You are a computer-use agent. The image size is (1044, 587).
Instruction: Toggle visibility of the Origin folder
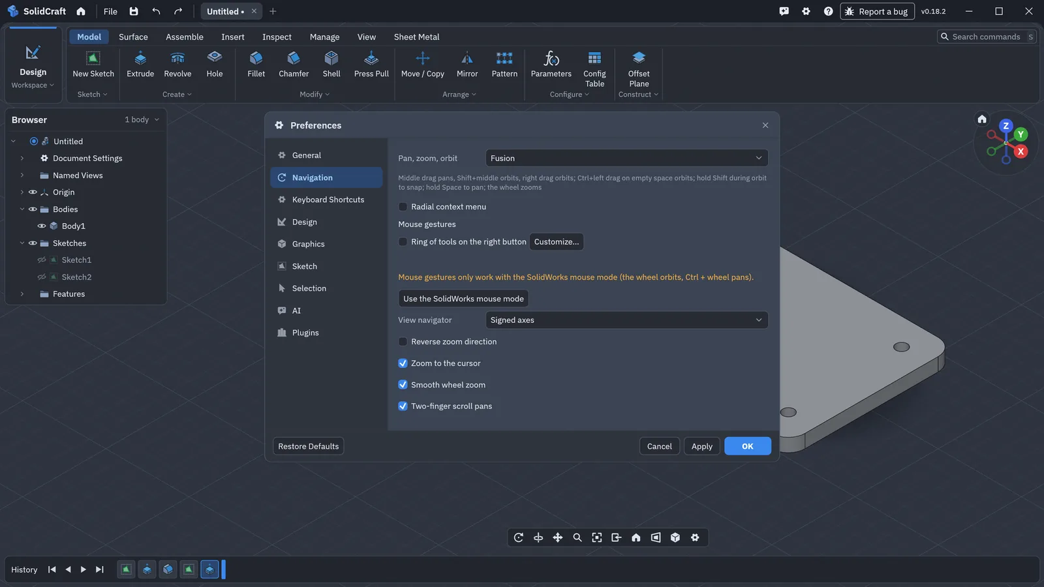33,192
